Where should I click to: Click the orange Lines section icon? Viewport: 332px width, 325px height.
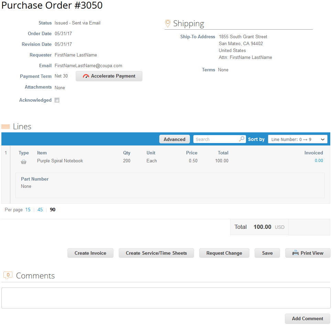6,126
